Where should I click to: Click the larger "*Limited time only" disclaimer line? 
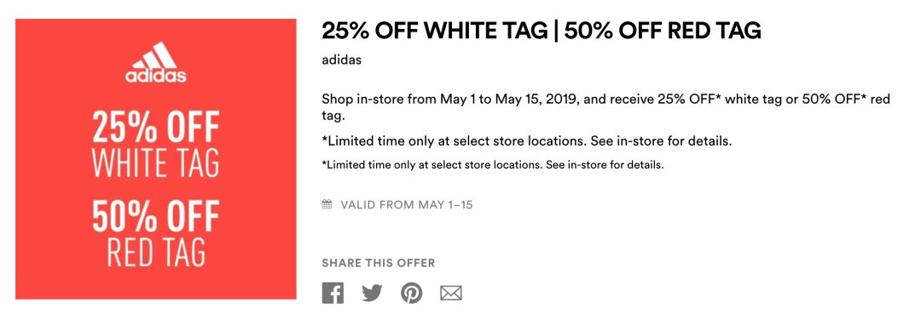pos(527,141)
